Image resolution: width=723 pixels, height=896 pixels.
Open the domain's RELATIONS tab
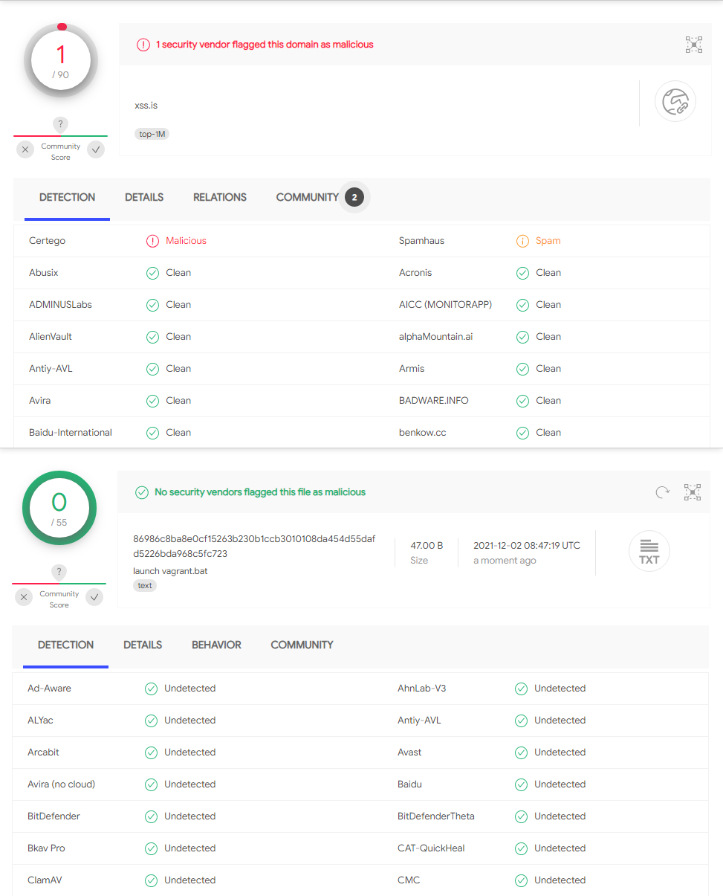219,198
